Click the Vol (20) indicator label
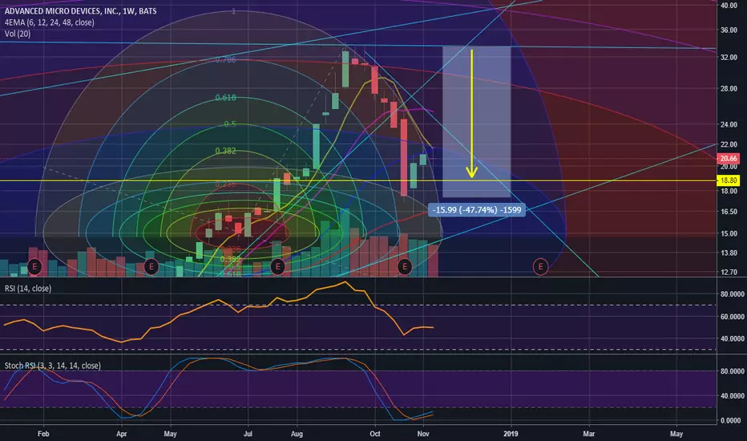Screen dimensions: 747x441 18,34
